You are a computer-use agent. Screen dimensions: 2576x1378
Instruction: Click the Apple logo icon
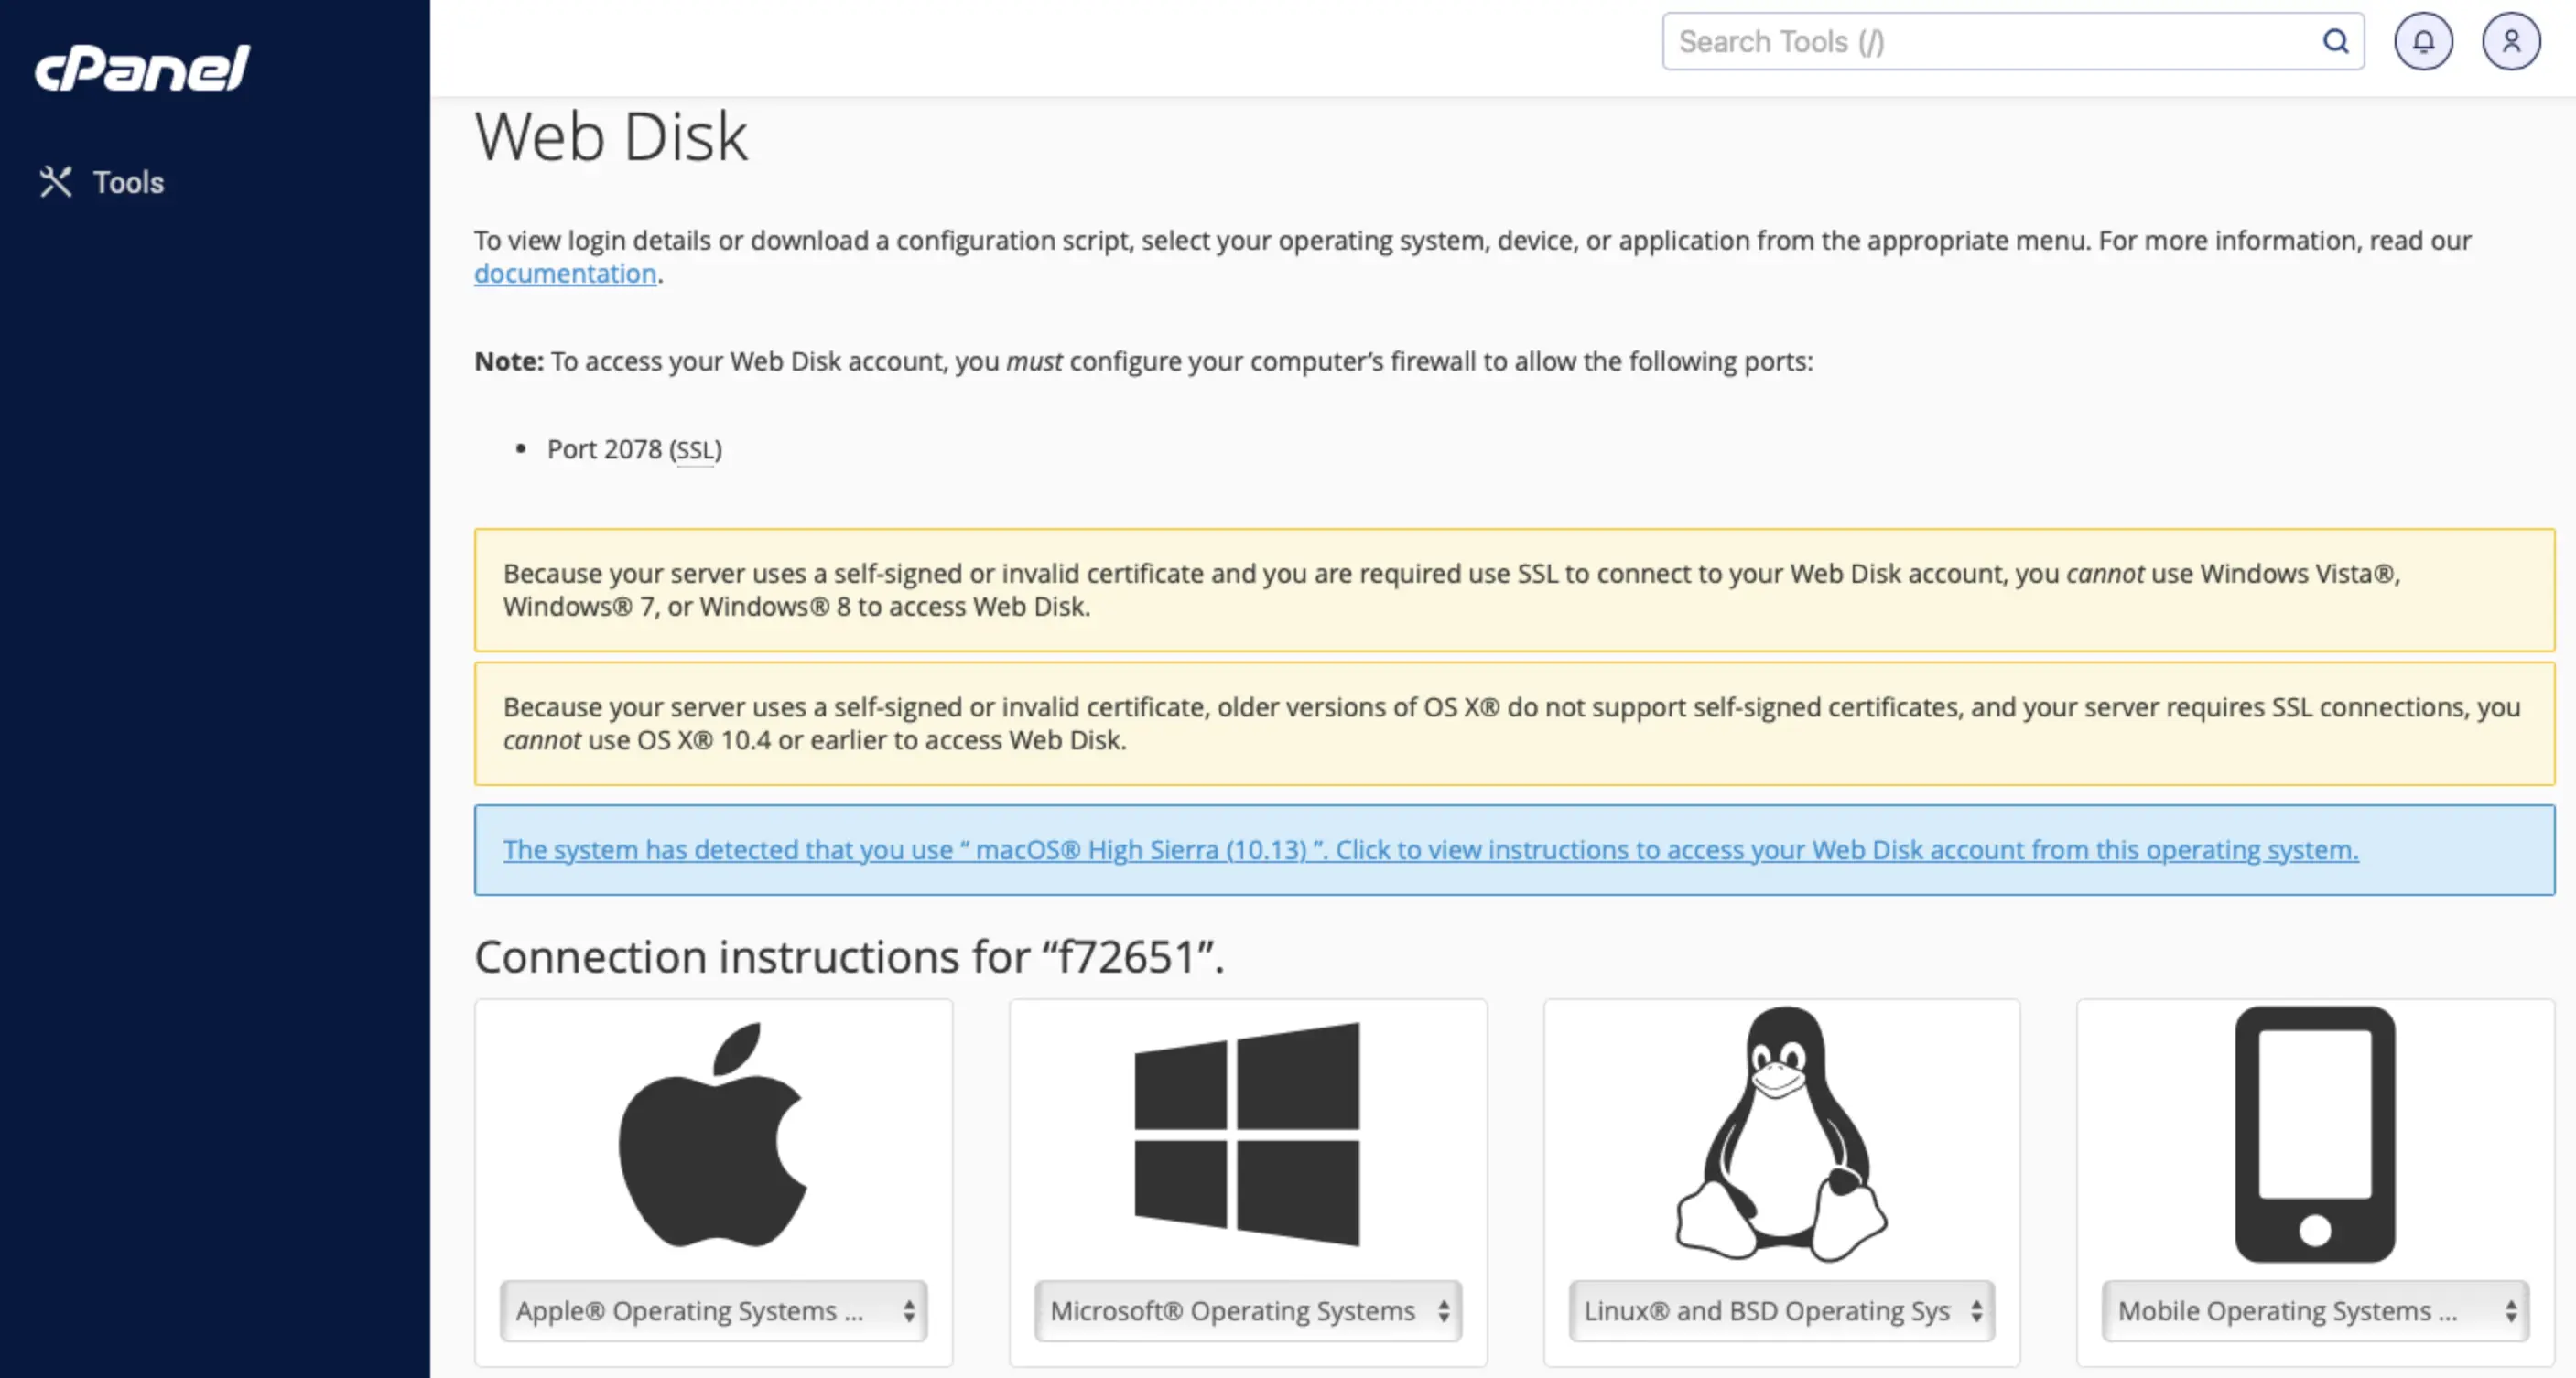[713, 1135]
